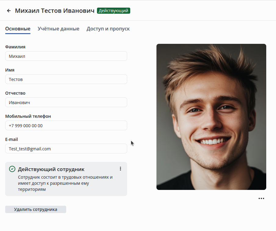Click the status description text in card
This screenshot has height=231, width=276.
coord(65,183)
